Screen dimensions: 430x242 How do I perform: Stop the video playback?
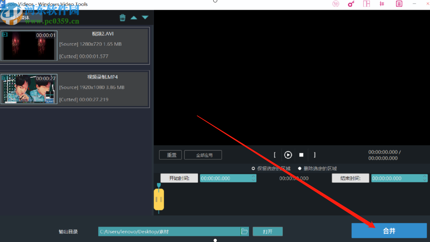coord(301,154)
